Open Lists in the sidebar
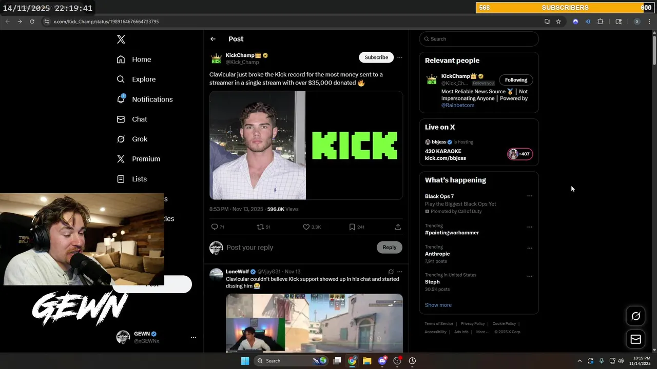657x369 pixels. pos(132,179)
